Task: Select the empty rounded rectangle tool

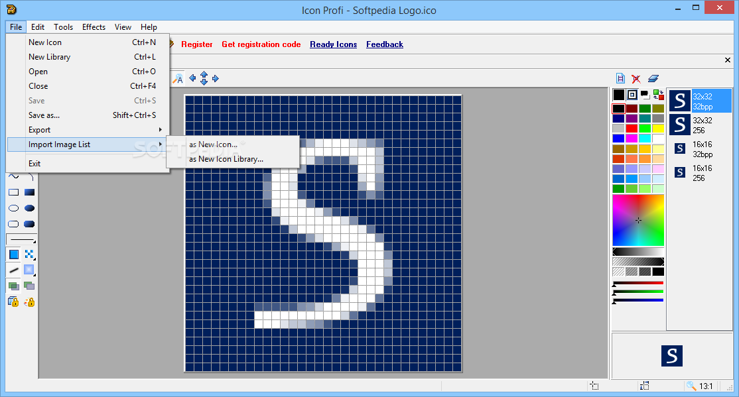Action: [x=14, y=224]
